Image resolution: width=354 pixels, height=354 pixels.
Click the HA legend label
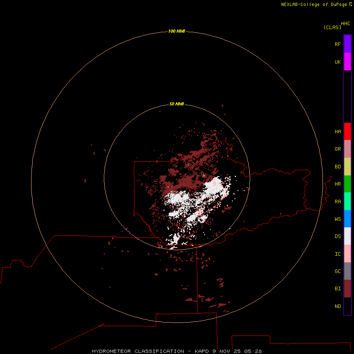click(x=338, y=132)
